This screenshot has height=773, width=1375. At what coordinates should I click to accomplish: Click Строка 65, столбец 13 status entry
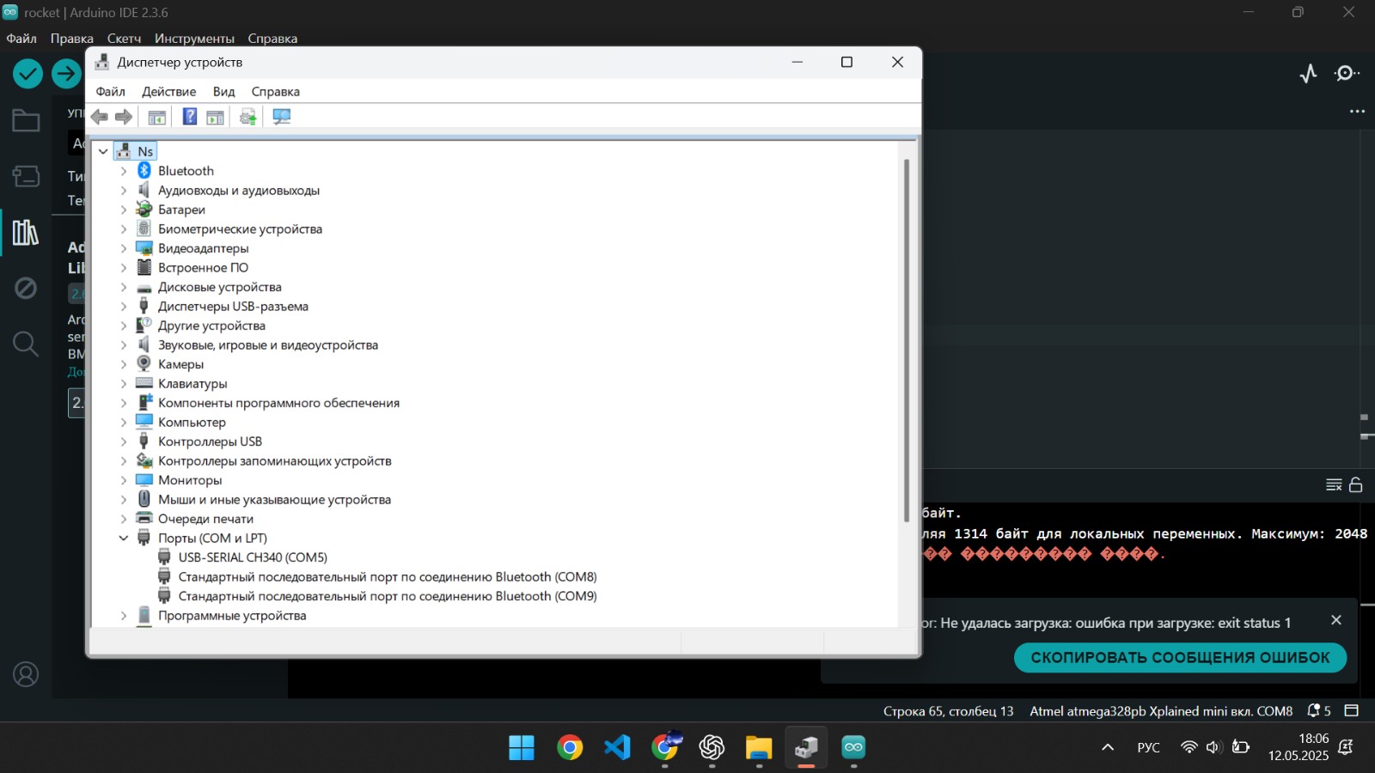(948, 711)
